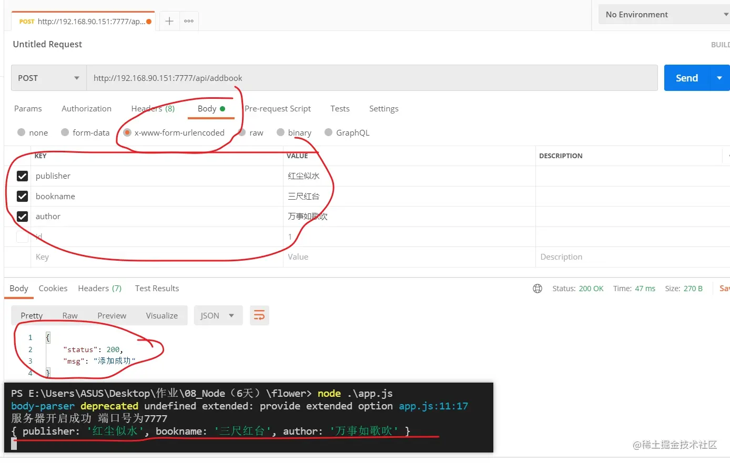Image resolution: width=730 pixels, height=463 pixels.
Task: Toggle the bookname row checkbox
Action: 22,196
